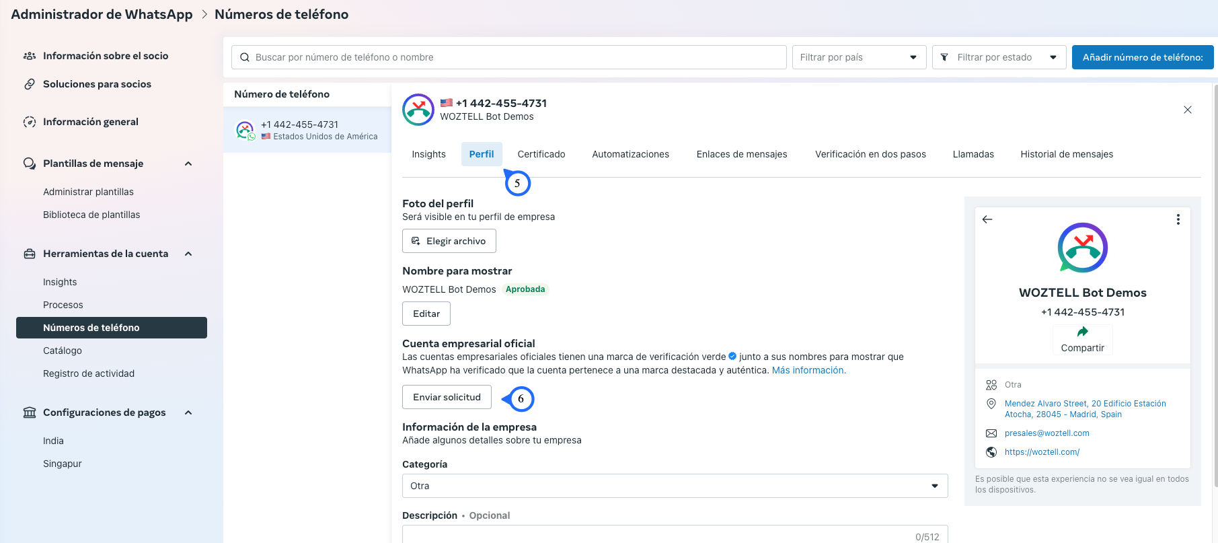This screenshot has height=543, width=1218.
Task: Collapse the Plantillas de mensaje section
Action: pos(188,164)
